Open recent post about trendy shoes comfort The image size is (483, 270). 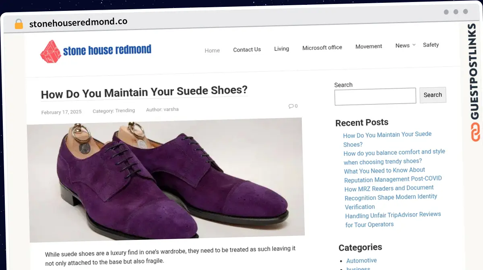pyautogui.click(x=394, y=157)
